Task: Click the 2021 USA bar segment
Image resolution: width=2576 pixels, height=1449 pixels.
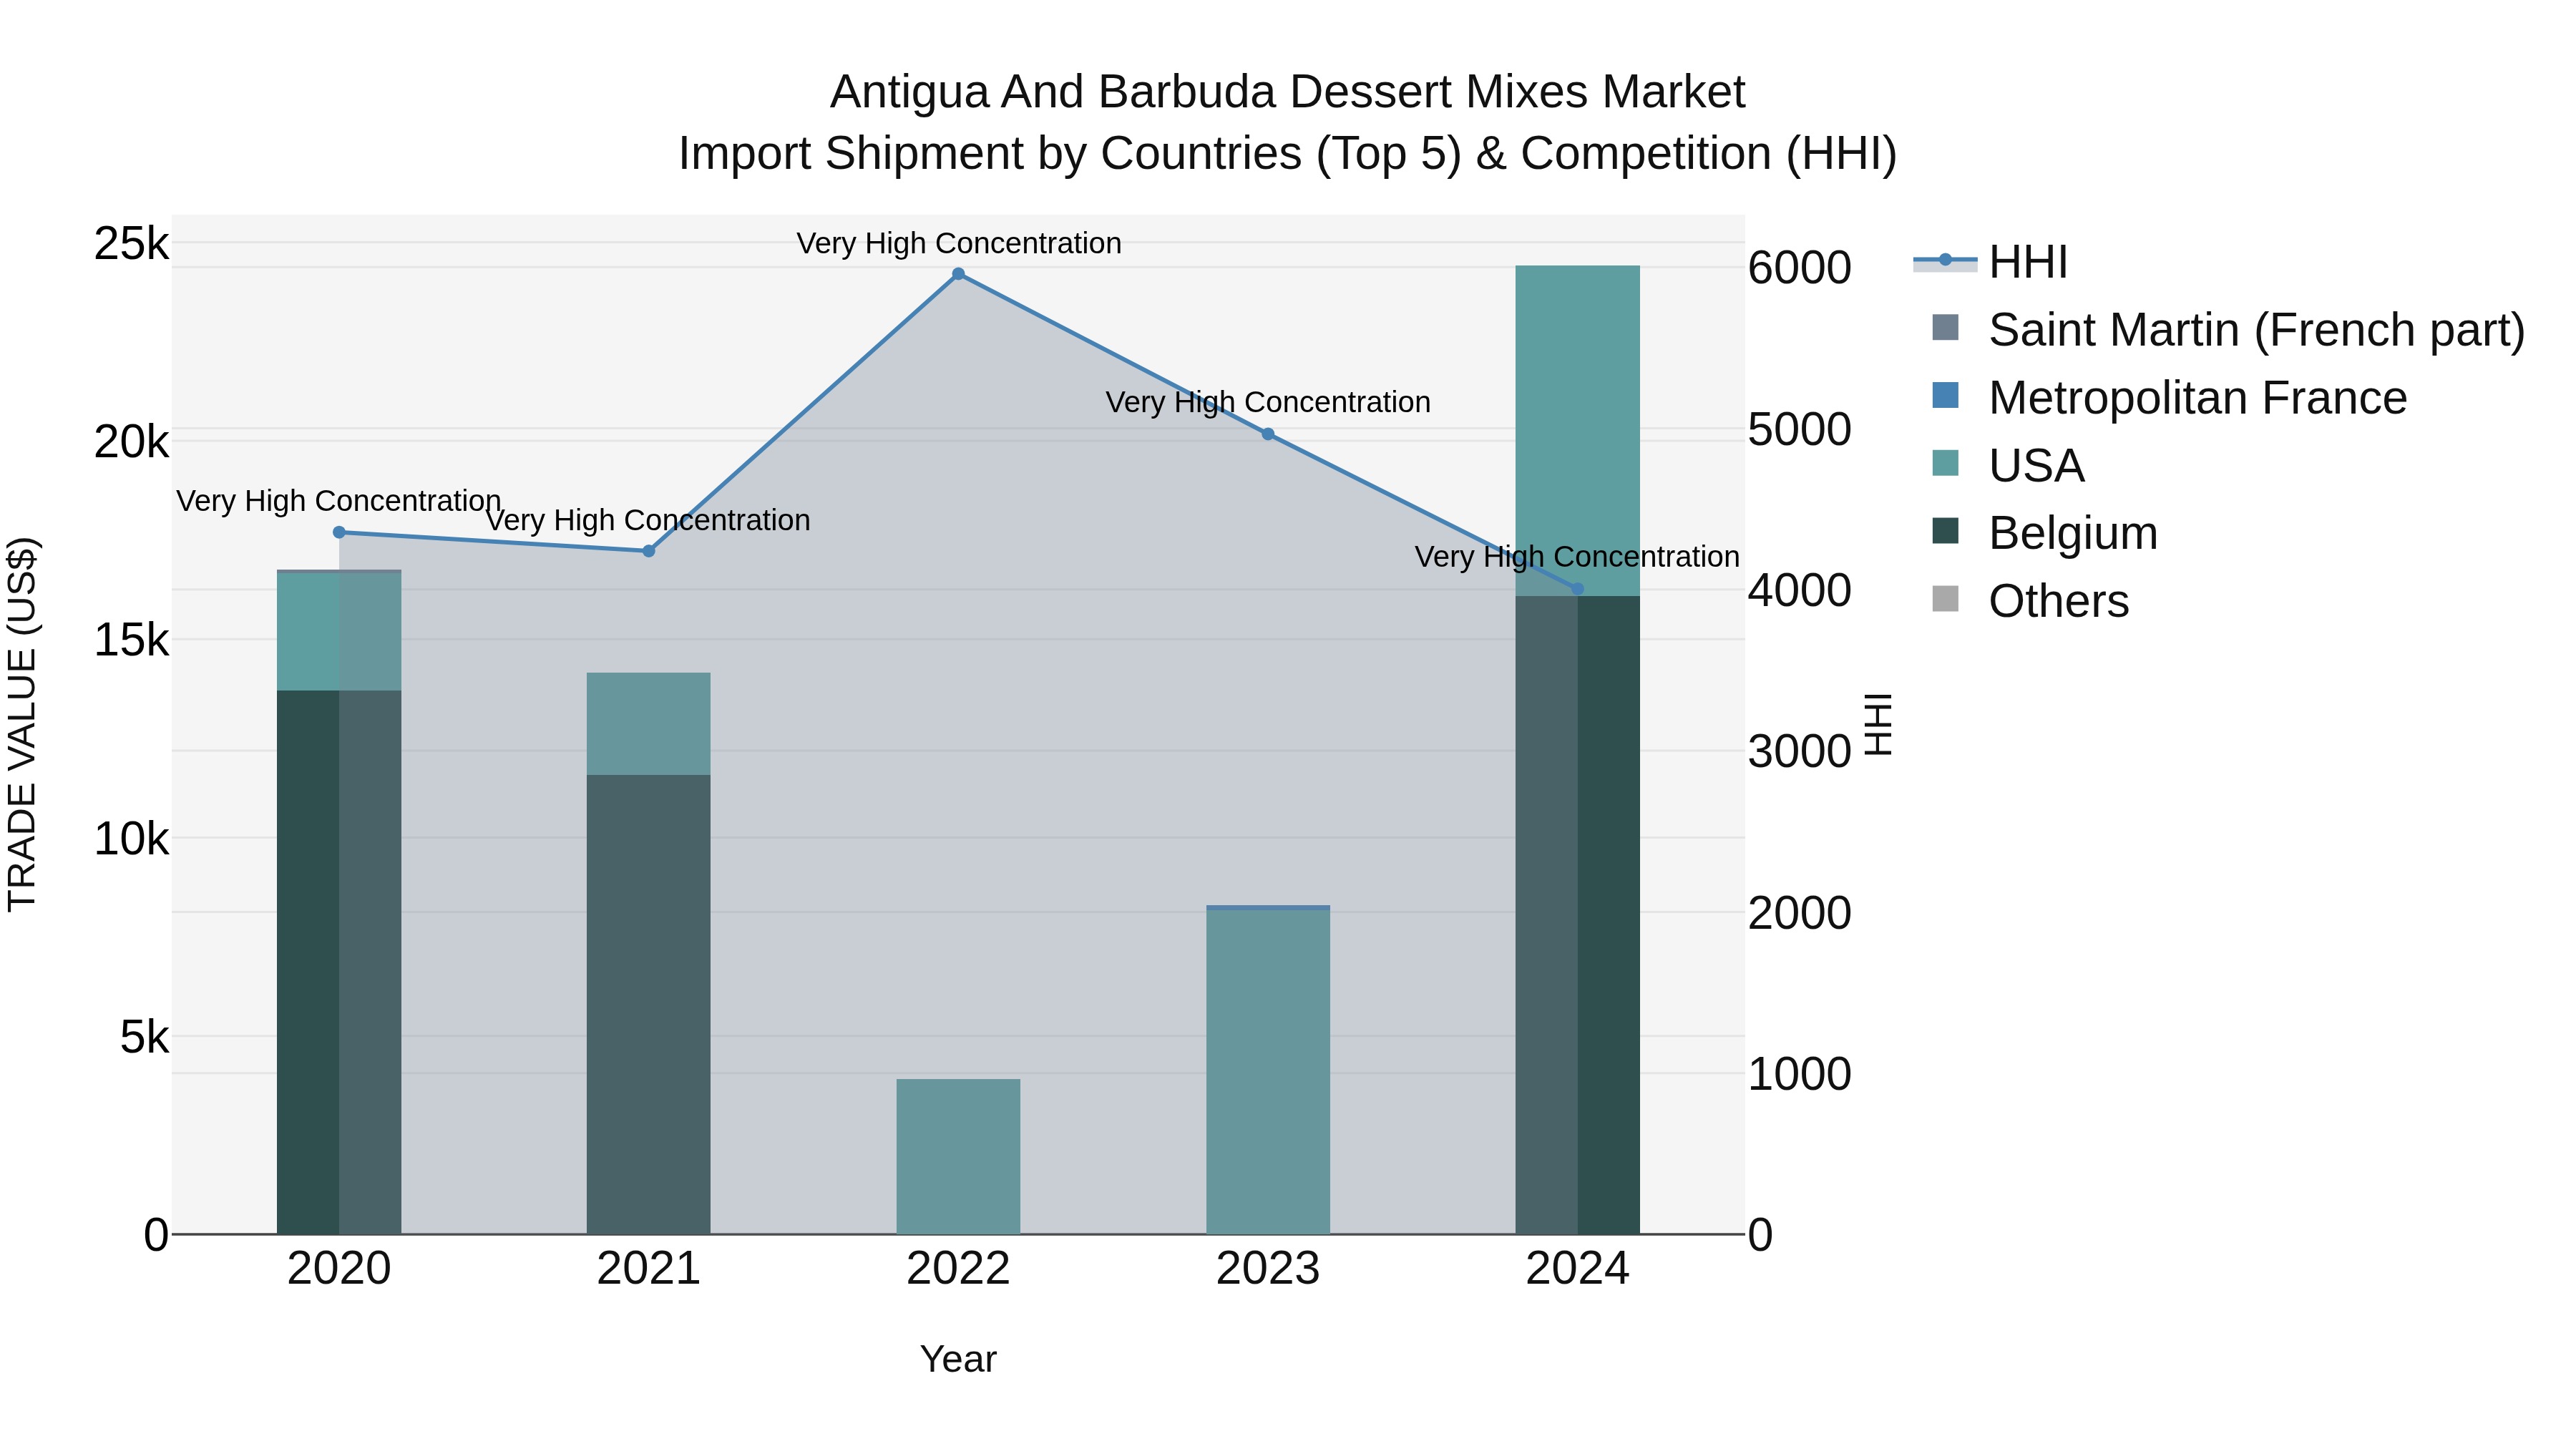Action: [648, 724]
